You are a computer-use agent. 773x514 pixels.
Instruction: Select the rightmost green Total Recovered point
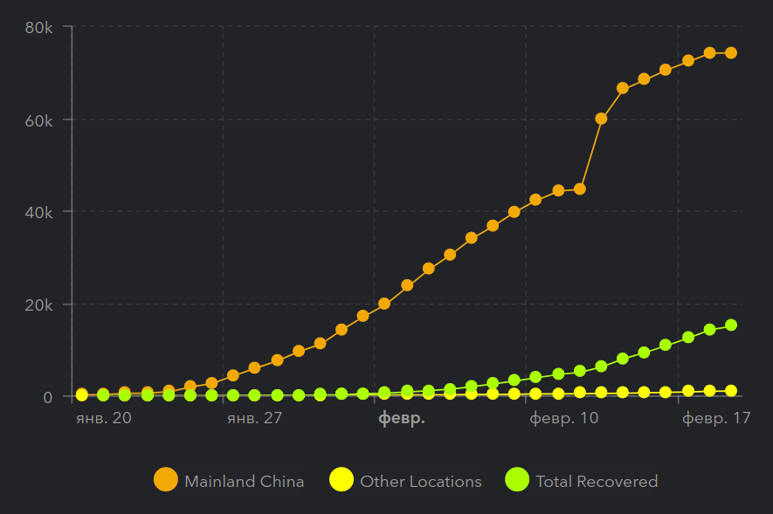click(x=730, y=326)
